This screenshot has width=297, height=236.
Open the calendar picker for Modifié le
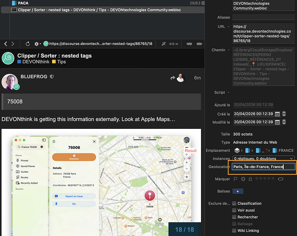277,122
